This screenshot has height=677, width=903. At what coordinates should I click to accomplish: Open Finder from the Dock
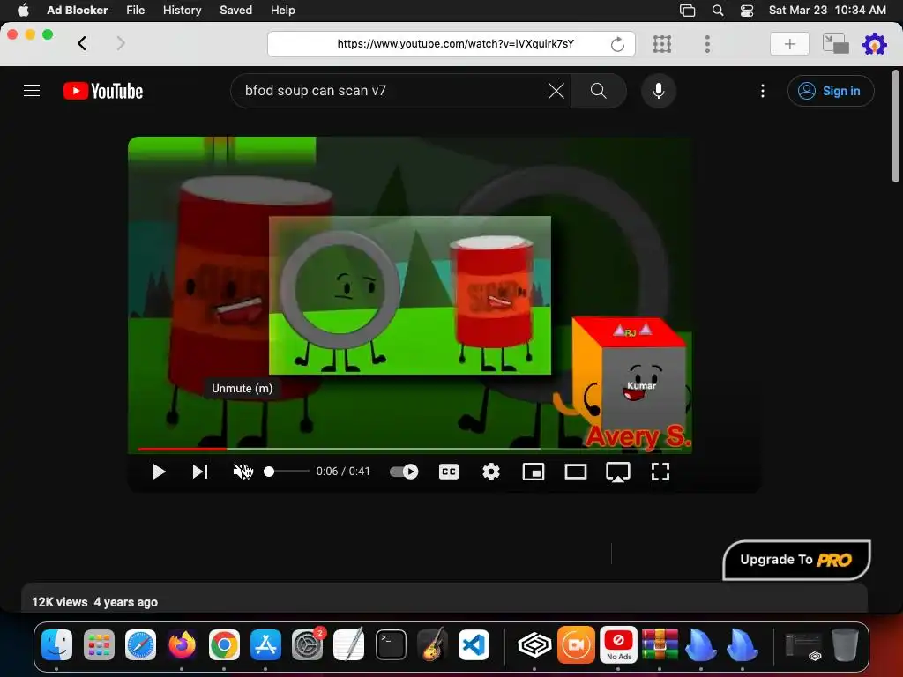57,644
